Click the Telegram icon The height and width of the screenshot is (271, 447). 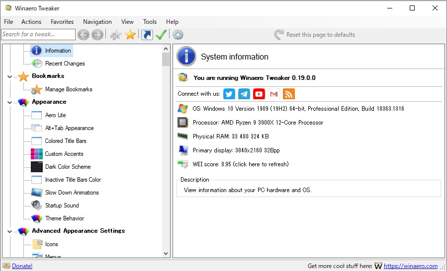click(x=244, y=94)
